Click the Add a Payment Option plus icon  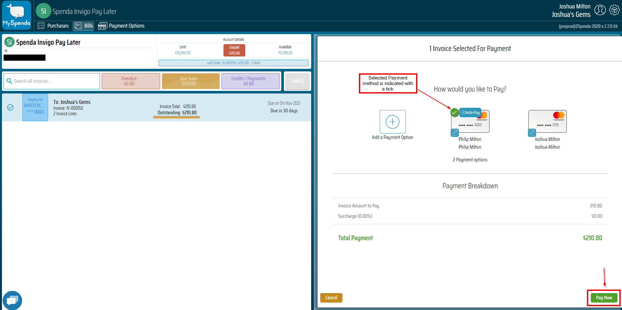392,122
